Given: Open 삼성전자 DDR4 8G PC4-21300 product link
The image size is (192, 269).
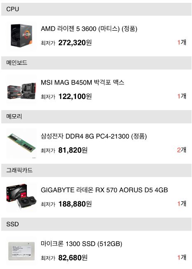Looking at the screenshot, I should click(x=94, y=136).
